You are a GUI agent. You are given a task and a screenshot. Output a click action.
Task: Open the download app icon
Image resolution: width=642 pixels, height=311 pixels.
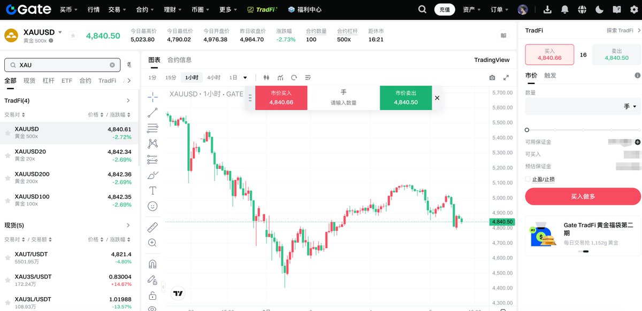pyautogui.click(x=547, y=9)
